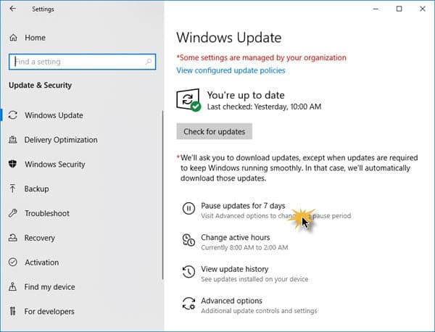Click the sidebar vertical scrollbar
Image resolution: width=435 pixels, height=332 pixels.
tap(163, 195)
